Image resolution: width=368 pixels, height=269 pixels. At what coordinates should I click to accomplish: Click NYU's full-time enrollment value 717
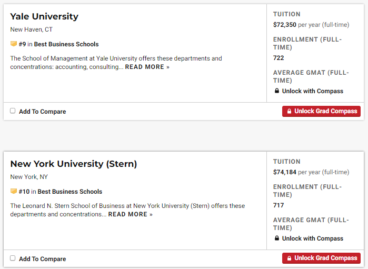pyautogui.click(x=279, y=205)
